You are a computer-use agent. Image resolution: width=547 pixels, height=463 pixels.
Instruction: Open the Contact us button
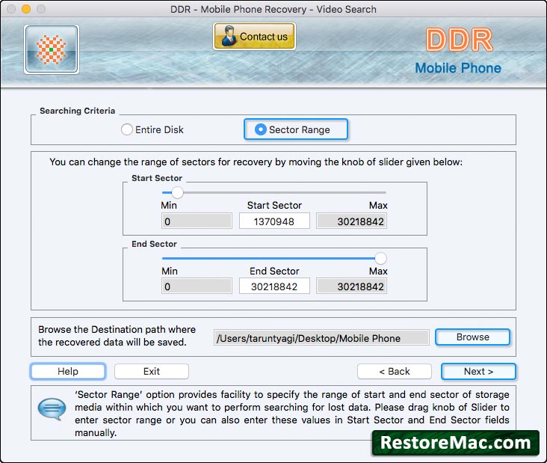coord(254,37)
